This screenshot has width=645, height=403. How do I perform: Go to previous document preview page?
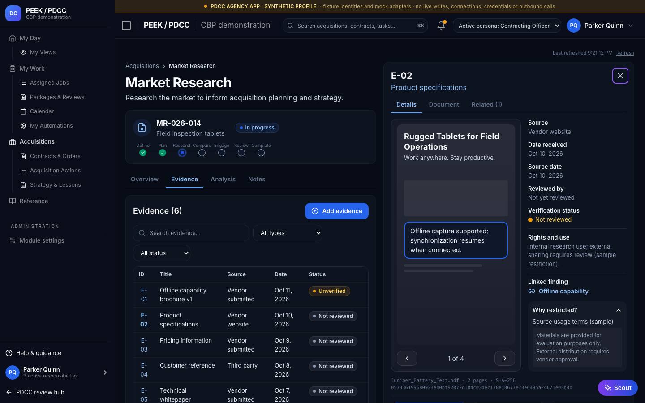click(407, 358)
